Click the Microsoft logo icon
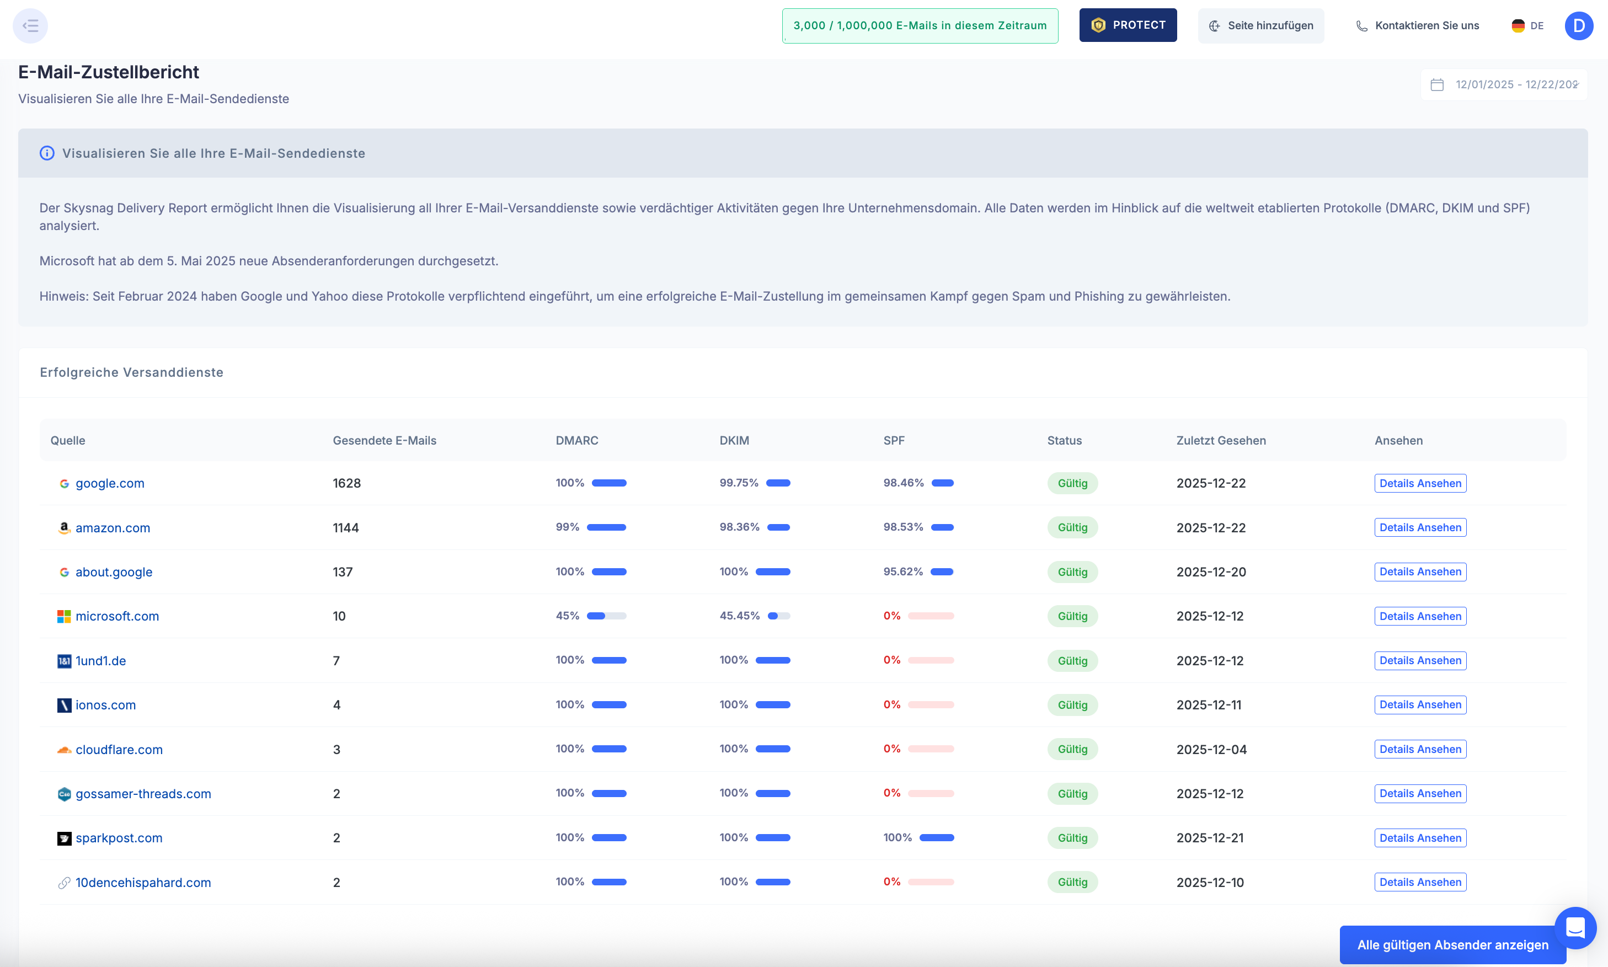1608x967 pixels. coord(64,616)
